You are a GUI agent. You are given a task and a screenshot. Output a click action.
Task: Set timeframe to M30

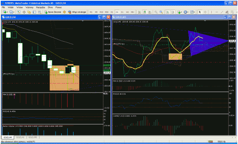tap(107, 12)
